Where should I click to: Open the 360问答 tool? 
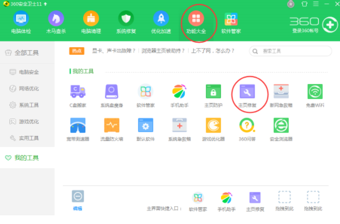tap(247, 130)
